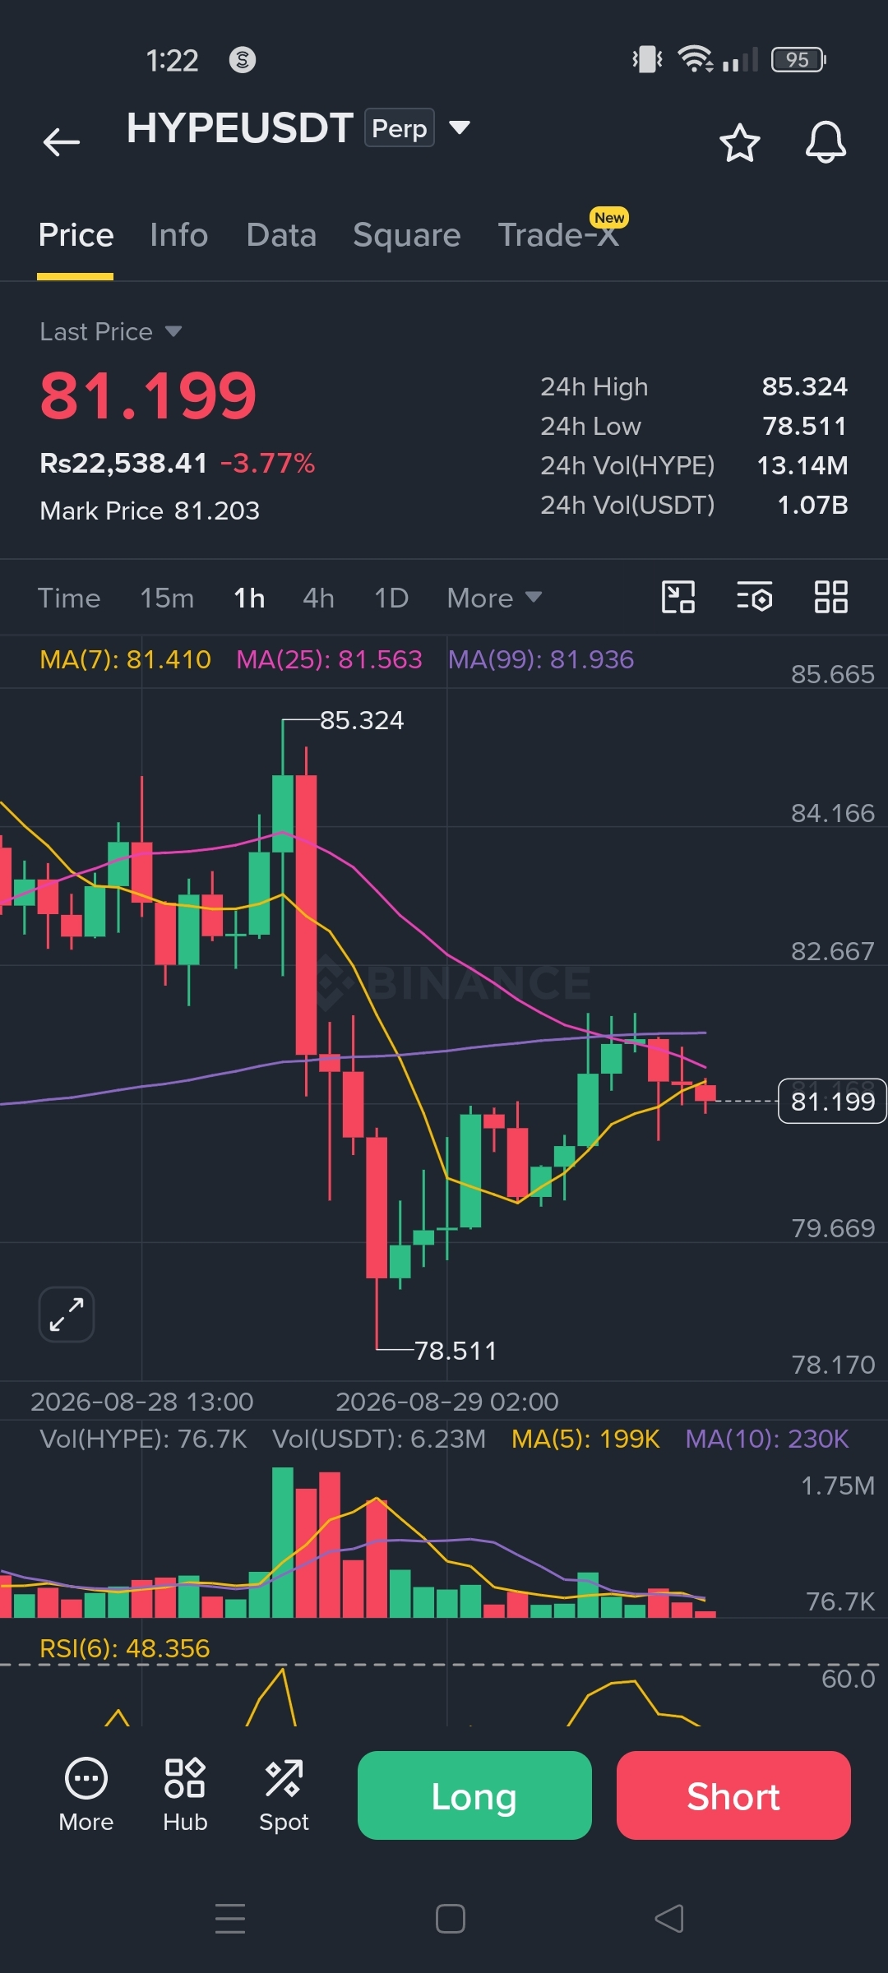Screen dimensions: 888x1973
Task: Tap the 24h High value 85.324
Action: (804, 386)
